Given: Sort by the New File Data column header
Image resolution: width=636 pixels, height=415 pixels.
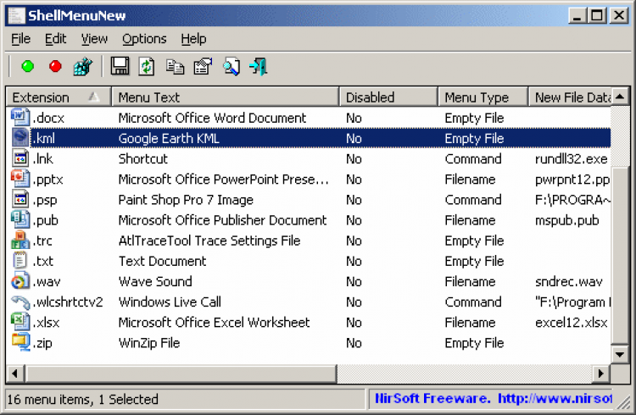Looking at the screenshot, I should click(570, 97).
